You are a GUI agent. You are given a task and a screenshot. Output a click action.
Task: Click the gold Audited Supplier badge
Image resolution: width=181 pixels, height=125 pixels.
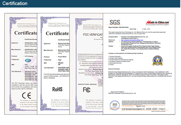point(157,61)
